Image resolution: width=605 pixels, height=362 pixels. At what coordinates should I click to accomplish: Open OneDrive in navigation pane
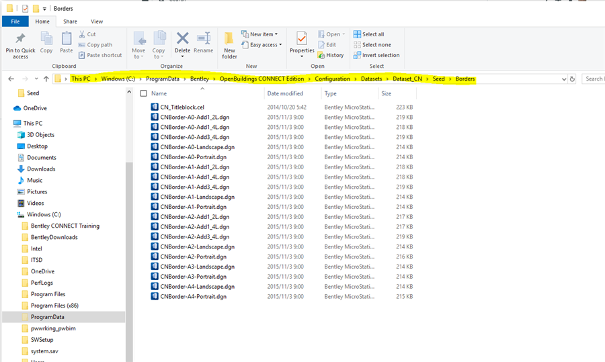pos(30,108)
